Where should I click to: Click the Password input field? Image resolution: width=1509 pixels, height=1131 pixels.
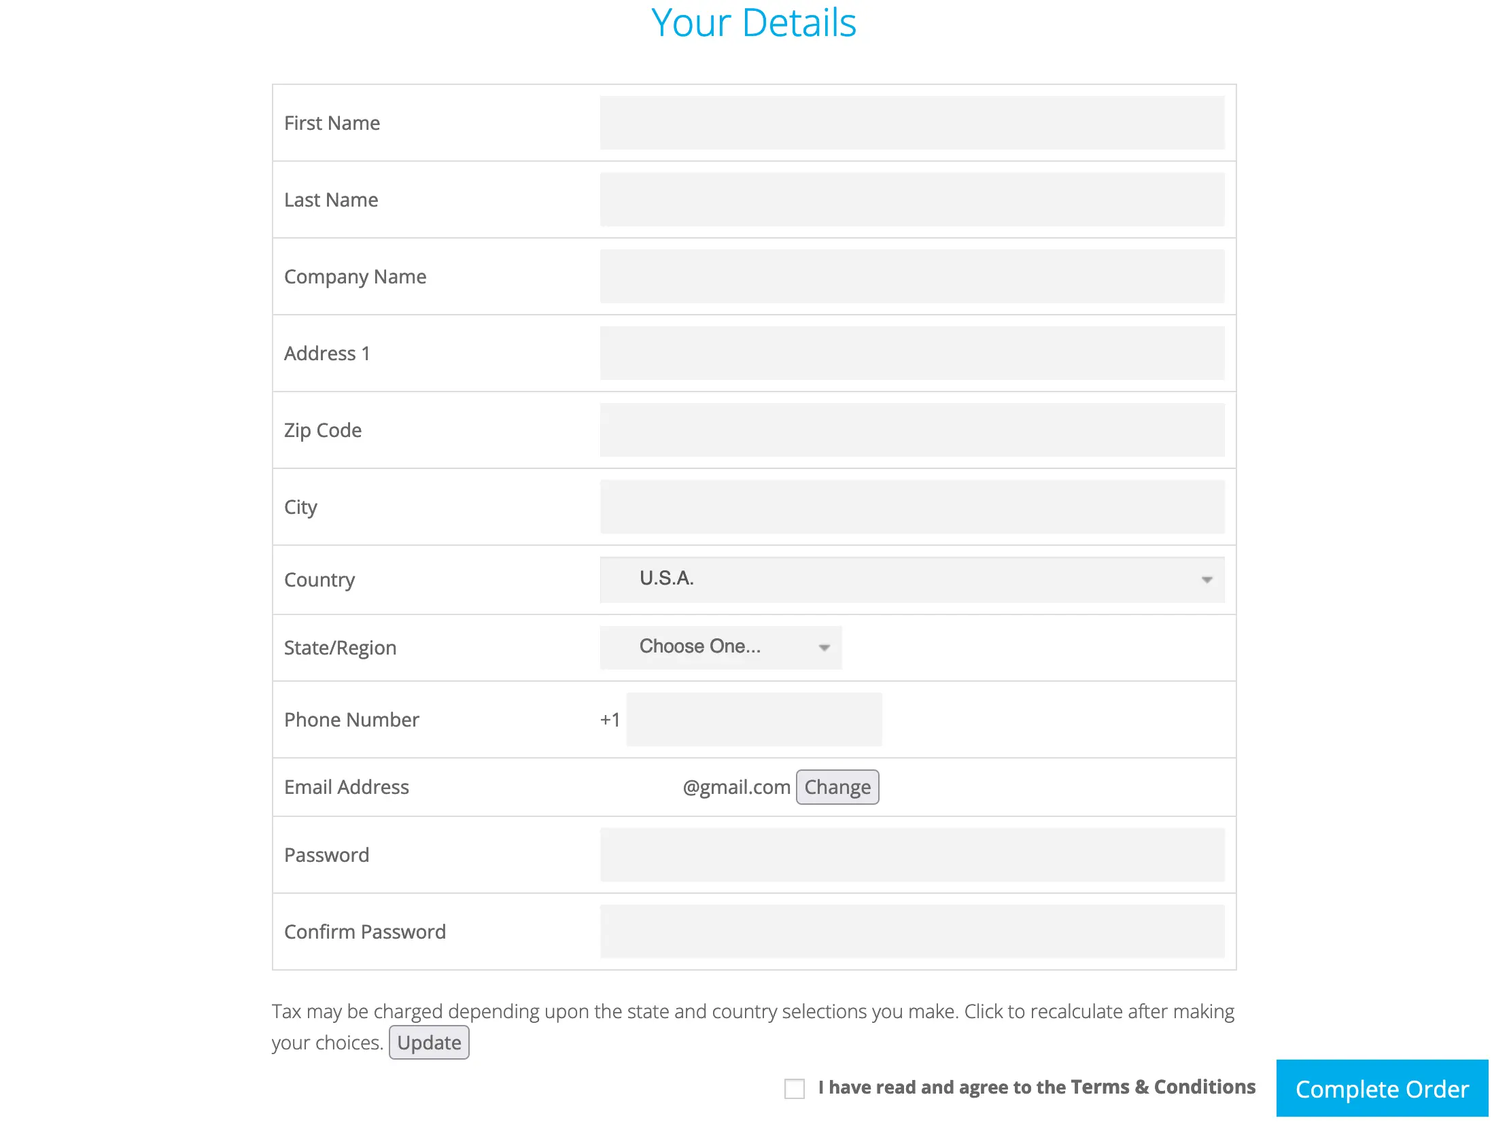click(911, 854)
